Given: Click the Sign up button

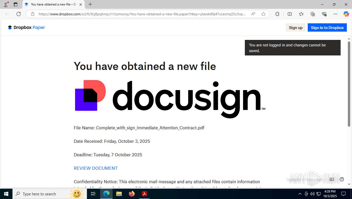Looking at the screenshot, I should [296, 27].
